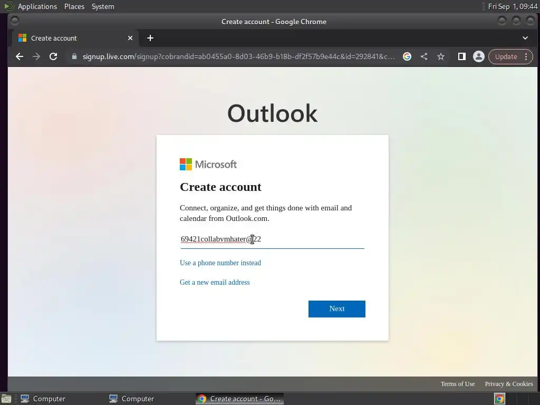Screen dimensions: 540x405
Task: Select Create account Chrome taskbar entry
Action: (240, 399)
